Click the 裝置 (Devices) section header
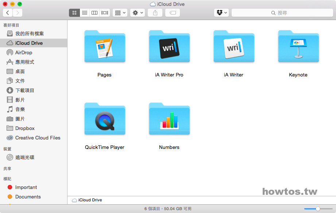Viewport: 336px width, 213px height. (x=7, y=149)
